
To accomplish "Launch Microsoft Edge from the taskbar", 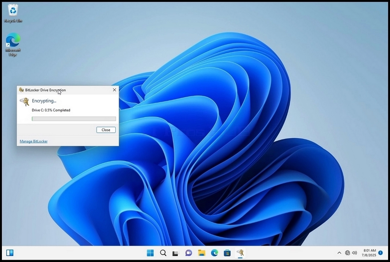I will point(214,253).
